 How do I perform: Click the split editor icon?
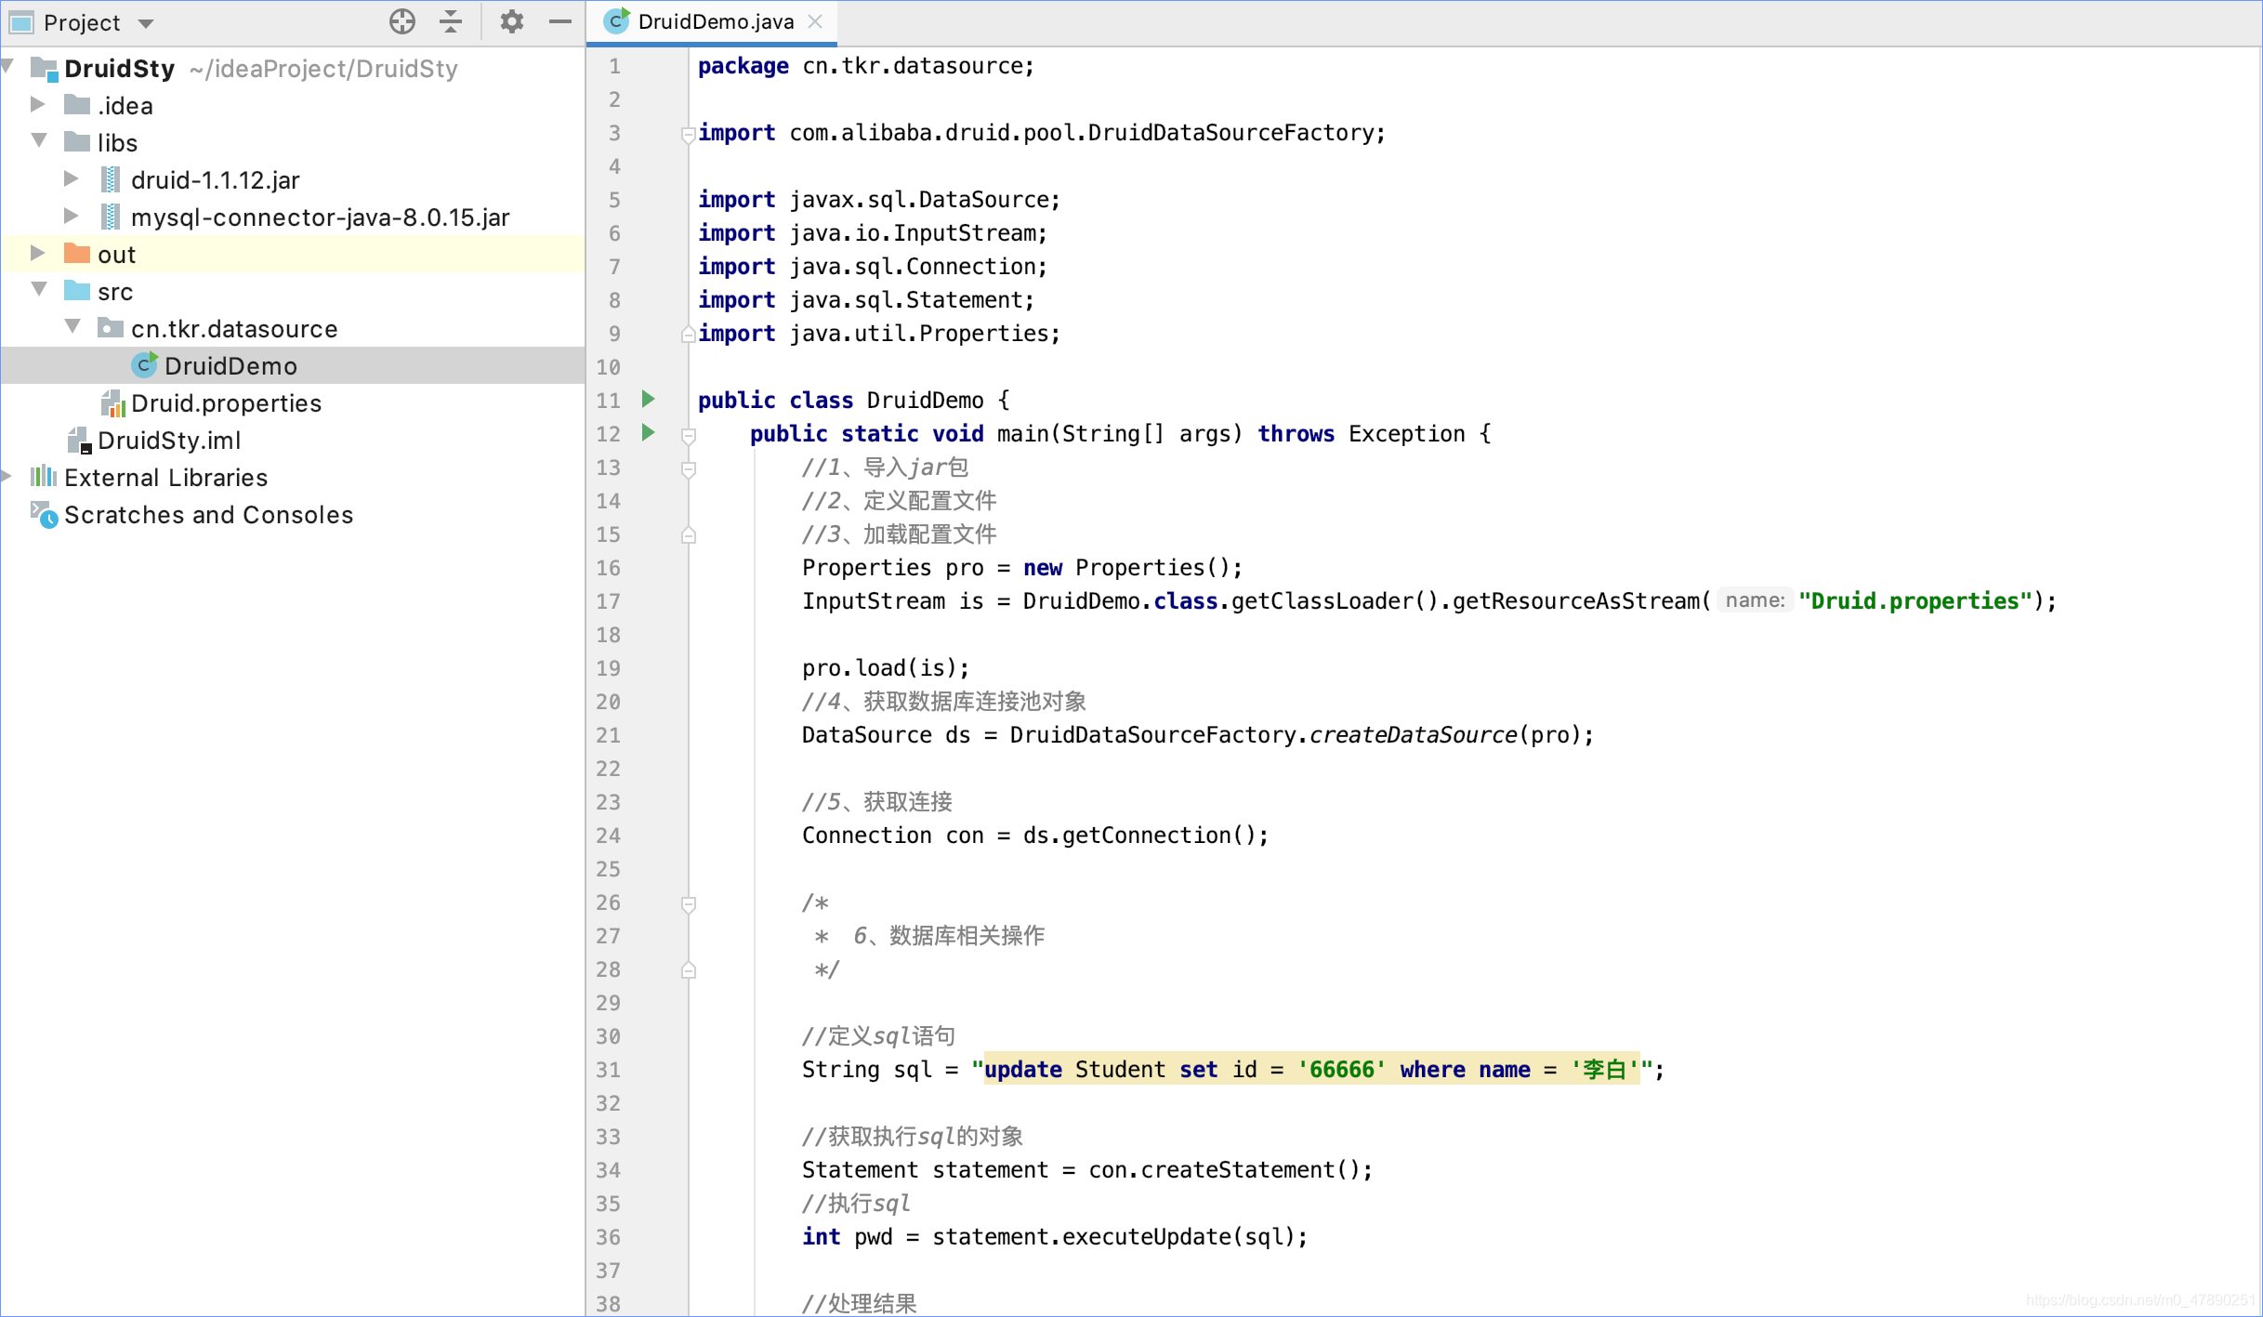pos(450,20)
